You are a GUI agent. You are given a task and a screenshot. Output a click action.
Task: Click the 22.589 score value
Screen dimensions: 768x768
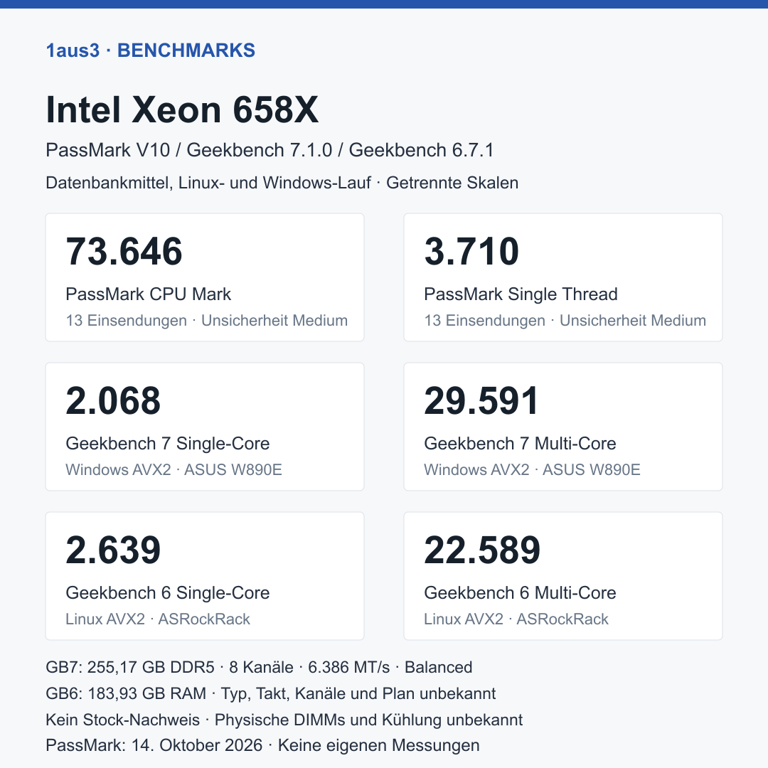(x=482, y=550)
